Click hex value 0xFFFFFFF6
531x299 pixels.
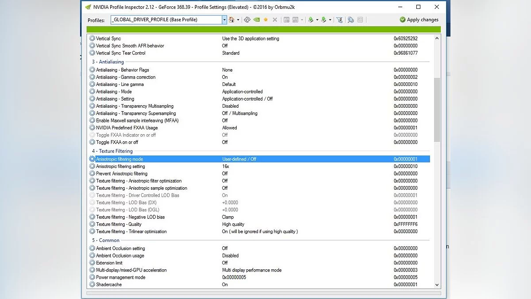point(406,224)
